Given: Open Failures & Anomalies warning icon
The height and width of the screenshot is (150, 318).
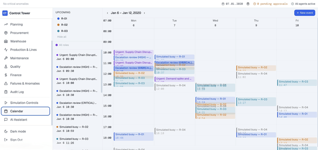Looking at the screenshot, I should tap(6, 84).
